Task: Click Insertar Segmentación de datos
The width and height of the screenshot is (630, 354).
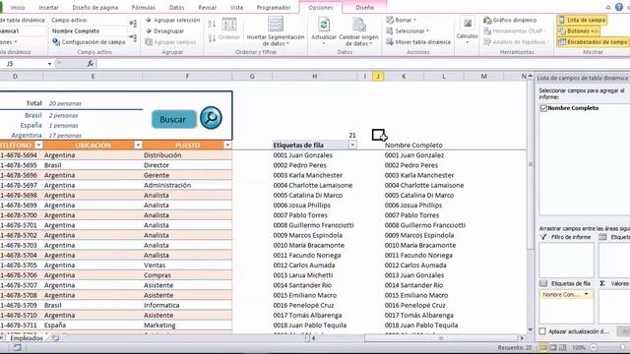Action: point(276,31)
